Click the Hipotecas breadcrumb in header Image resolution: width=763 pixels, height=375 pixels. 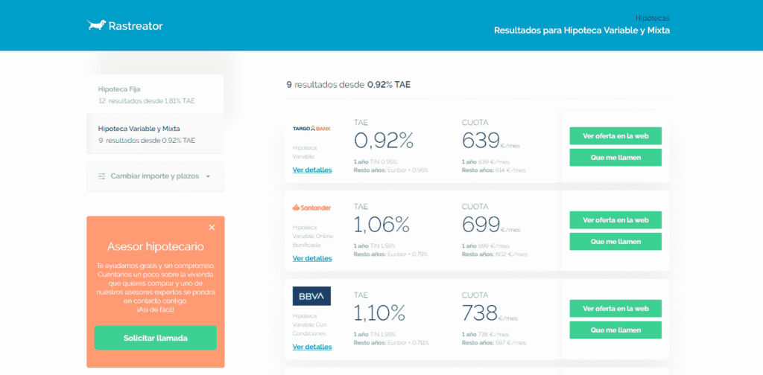click(x=653, y=18)
